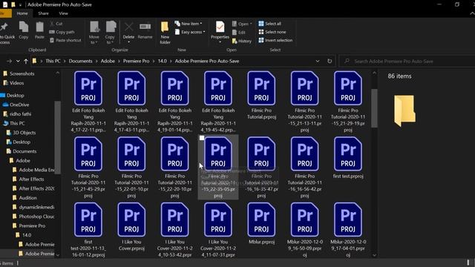Open the Move to command
Viewport: 475px width, 267px height.
(x=94, y=33)
